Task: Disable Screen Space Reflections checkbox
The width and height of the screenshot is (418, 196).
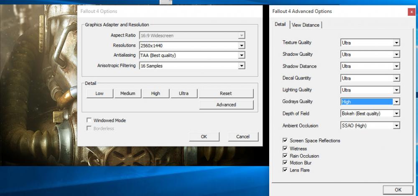Action: click(285, 140)
